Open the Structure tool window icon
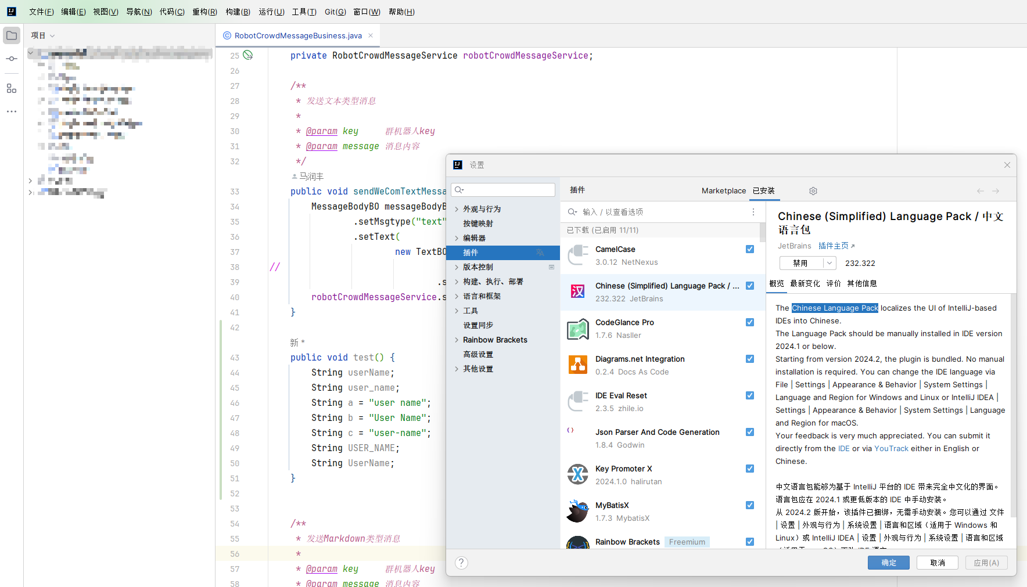The height and width of the screenshot is (587, 1027). pos(12,88)
